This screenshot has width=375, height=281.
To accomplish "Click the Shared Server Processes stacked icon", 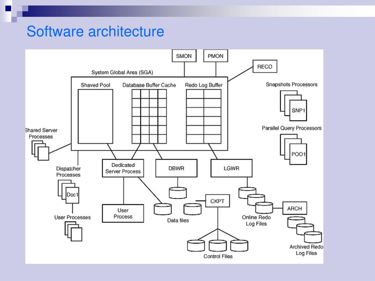I will coord(40,150).
